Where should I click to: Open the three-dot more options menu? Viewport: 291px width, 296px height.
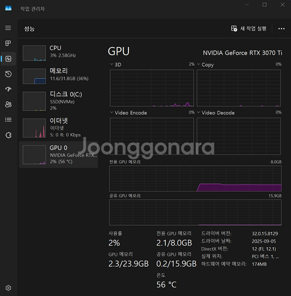[x=281, y=29]
